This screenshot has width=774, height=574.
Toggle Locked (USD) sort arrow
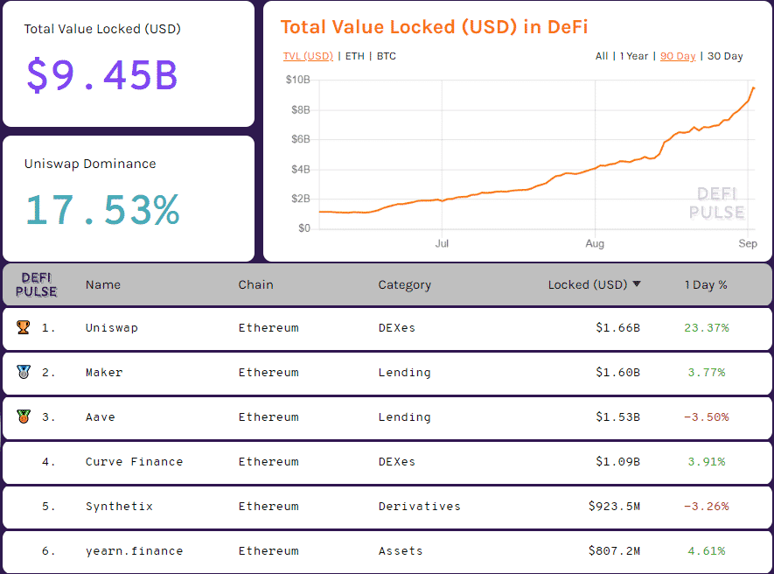(637, 284)
